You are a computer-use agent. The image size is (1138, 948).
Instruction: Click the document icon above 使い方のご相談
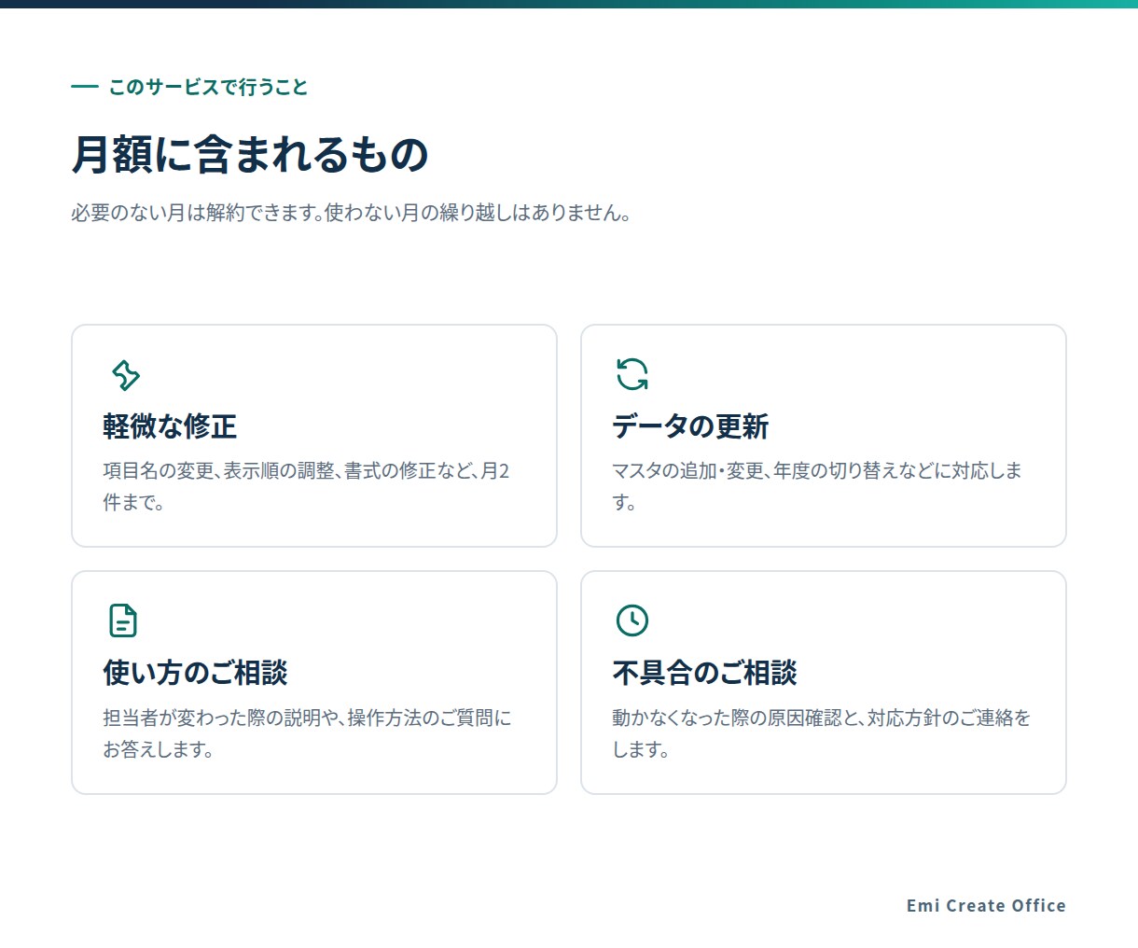tap(123, 620)
